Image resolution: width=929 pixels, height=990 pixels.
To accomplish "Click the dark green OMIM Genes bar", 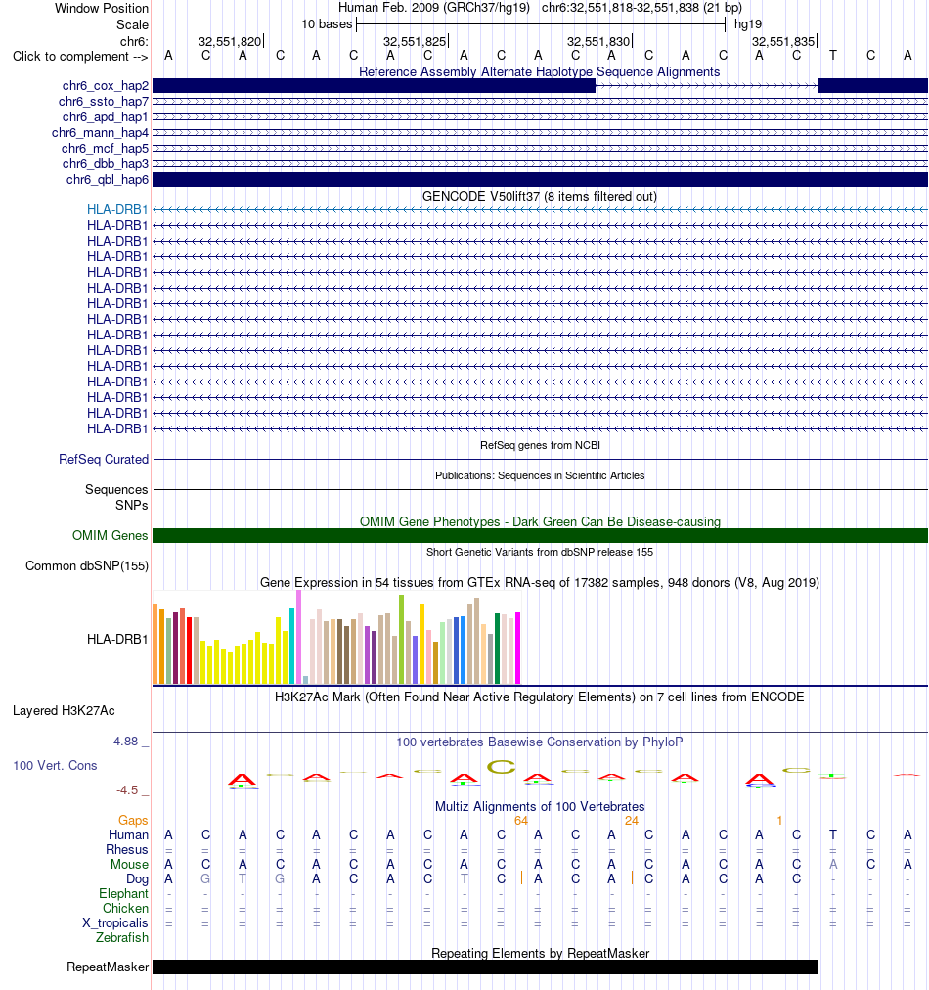I will (x=540, y=535).
